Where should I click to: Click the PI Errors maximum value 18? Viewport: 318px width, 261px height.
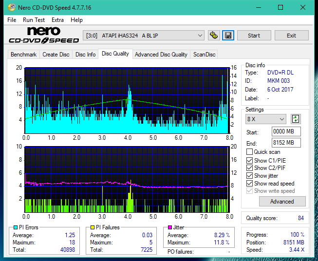(x=72, y=242)
